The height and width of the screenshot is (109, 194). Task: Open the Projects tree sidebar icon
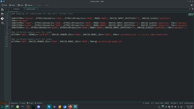2,23
